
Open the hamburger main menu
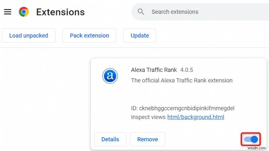click(x=7, y=12)
